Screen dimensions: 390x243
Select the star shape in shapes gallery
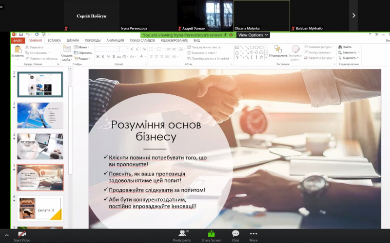261,57
